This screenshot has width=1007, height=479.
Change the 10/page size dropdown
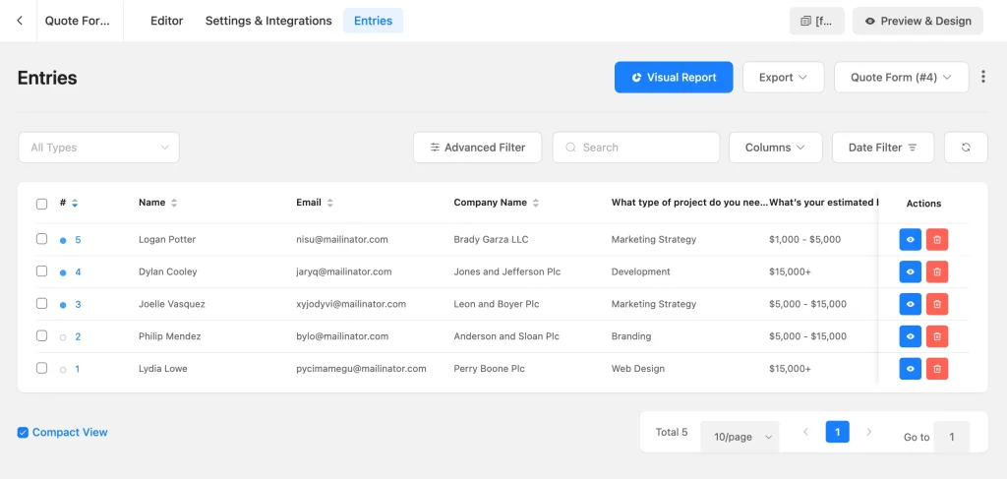pyautogui.click(x=740, y=437)
